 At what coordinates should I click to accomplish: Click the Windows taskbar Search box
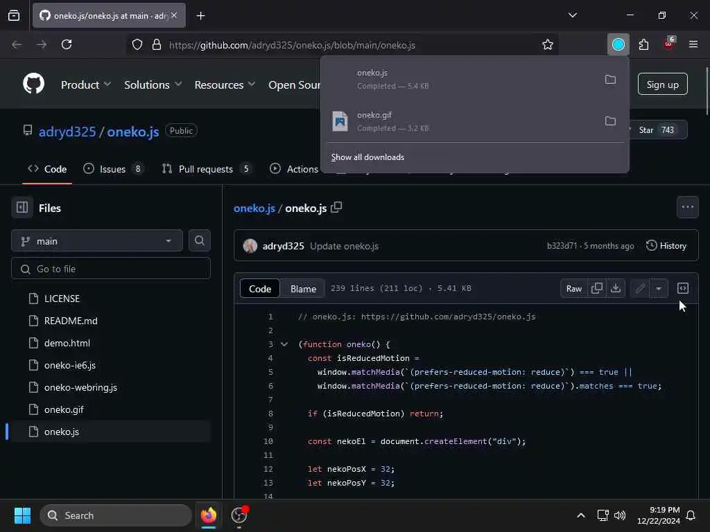pos(116,515)
